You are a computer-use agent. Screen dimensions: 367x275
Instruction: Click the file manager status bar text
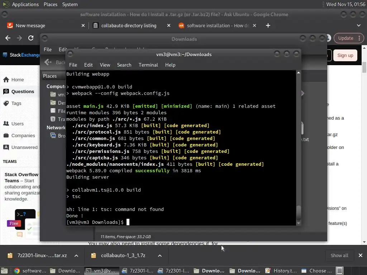[126, 237]
